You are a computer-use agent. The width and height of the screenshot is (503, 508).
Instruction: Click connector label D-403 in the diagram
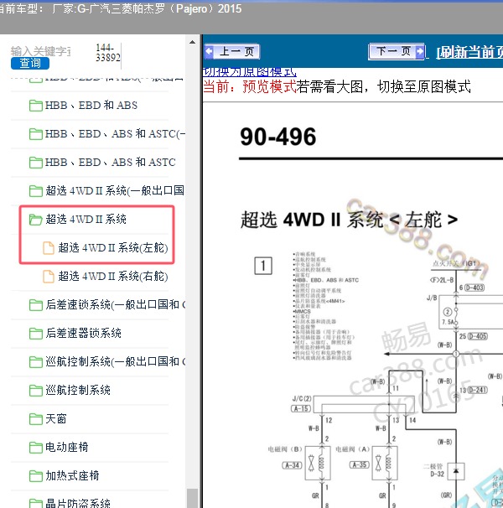[x=474, y=288]
